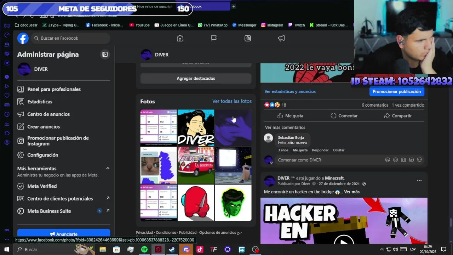Open Ver todas las fotos link
The width and height of the screenshot is (453, 255).
232,101
